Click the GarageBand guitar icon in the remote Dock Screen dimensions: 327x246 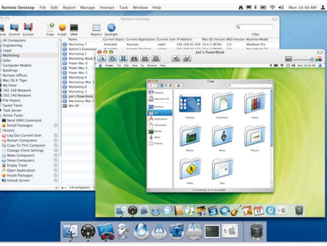pos(236,211)
